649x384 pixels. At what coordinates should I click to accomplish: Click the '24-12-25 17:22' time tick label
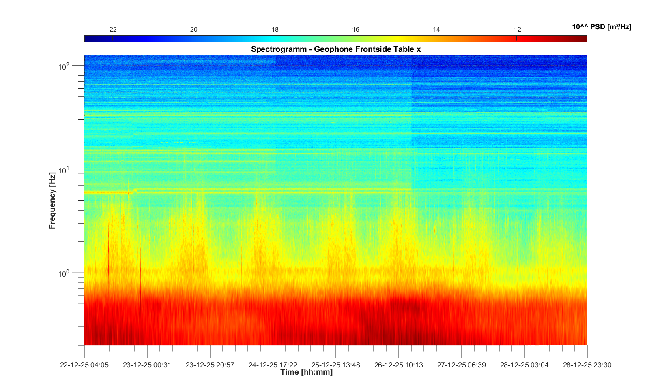click(273, 365)
